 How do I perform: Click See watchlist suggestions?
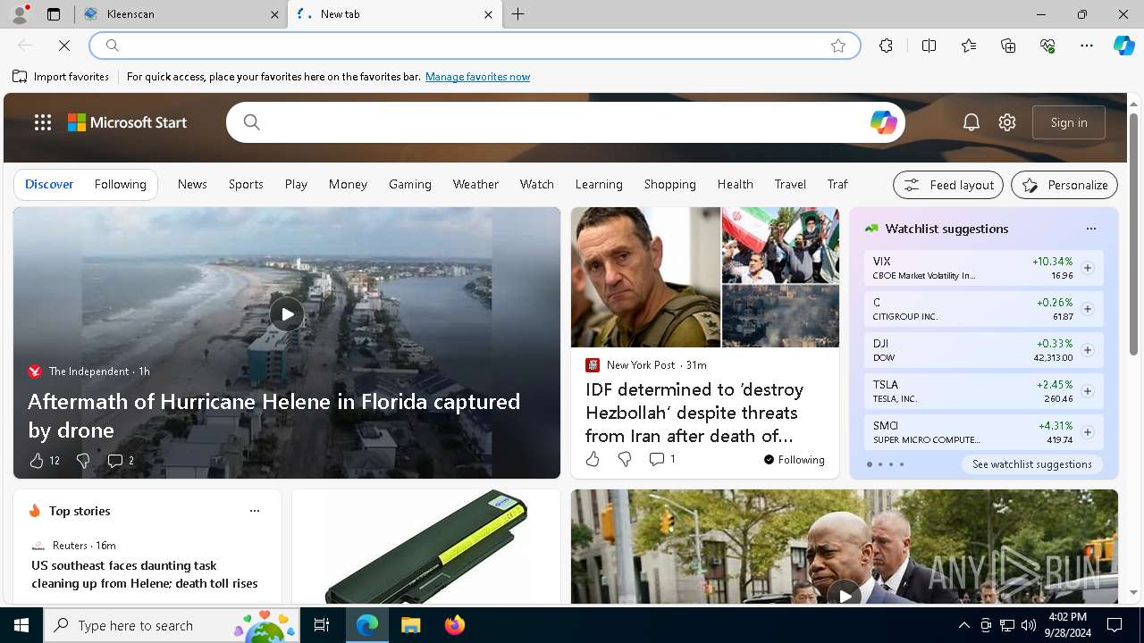pyautogui.click(x=1032, y=464)
